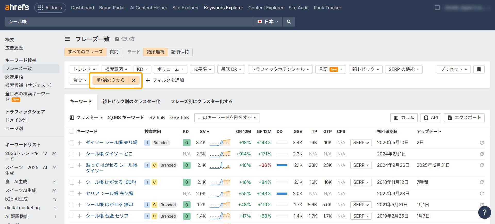Viewport: 495px width, 224px height.
Task: Click the search magnifier button
Action: [289, 22]
